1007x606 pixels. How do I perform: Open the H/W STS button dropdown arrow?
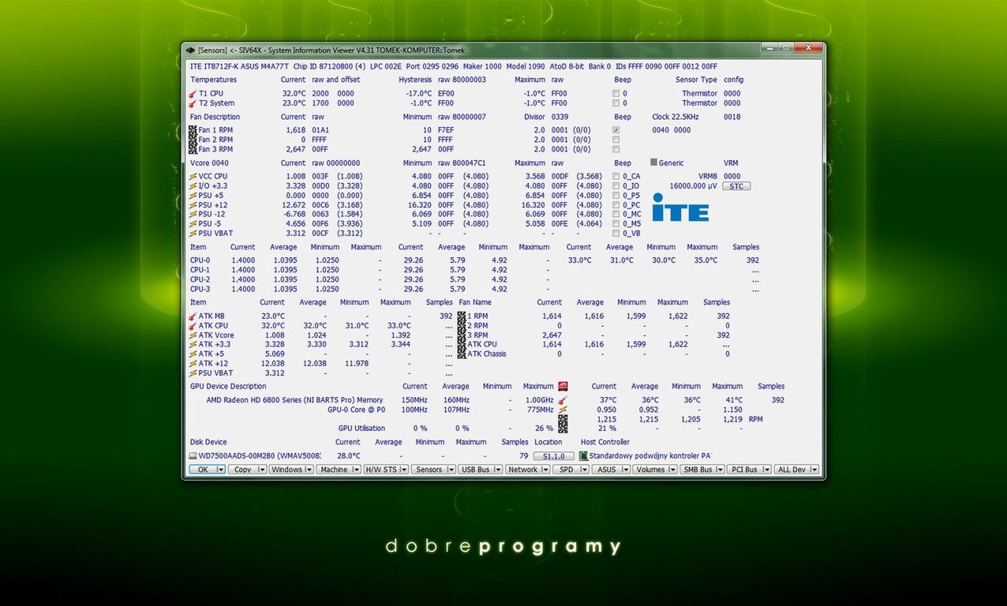click(404, 469)
